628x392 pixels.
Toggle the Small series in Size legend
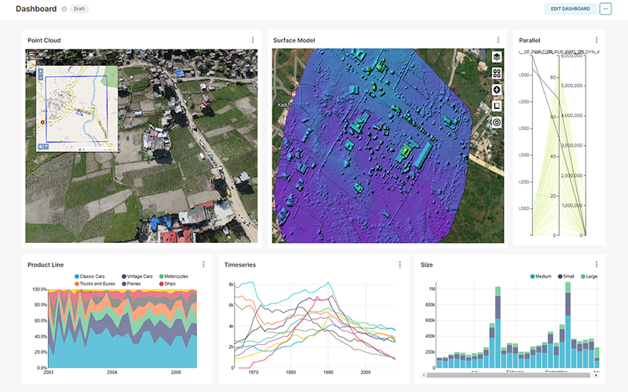point(566,277)
